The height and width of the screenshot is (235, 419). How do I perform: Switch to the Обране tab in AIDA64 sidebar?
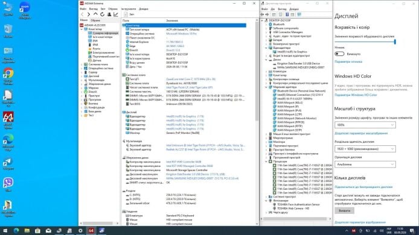[x=95, y=20]
